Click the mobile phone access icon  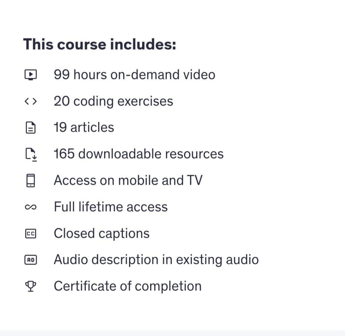click(x=31, y=181)
